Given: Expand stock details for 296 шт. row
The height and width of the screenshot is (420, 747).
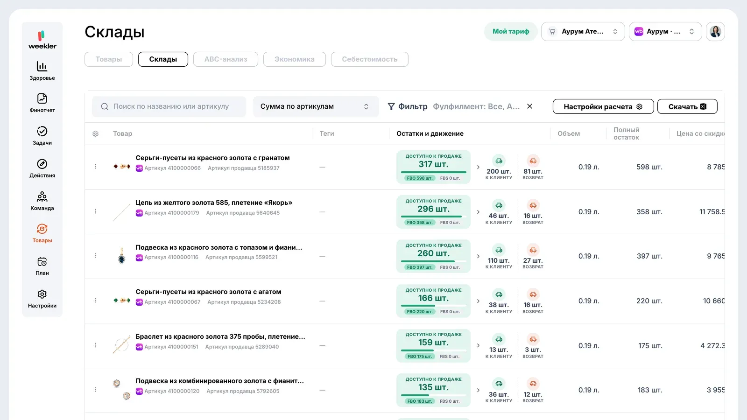Looking at the screenshot, I should 478,212.
